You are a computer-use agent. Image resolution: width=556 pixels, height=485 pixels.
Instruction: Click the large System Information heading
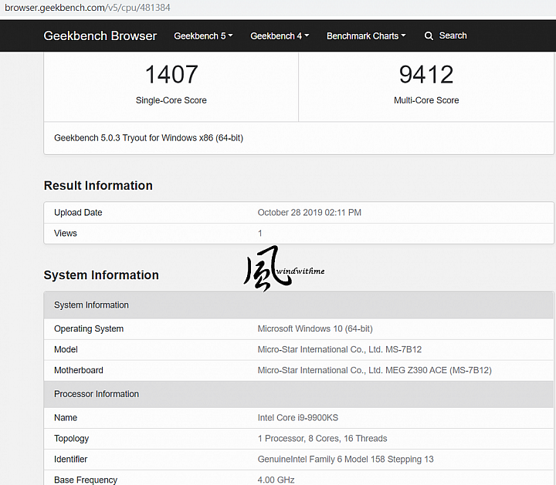(x=101, y=275)
